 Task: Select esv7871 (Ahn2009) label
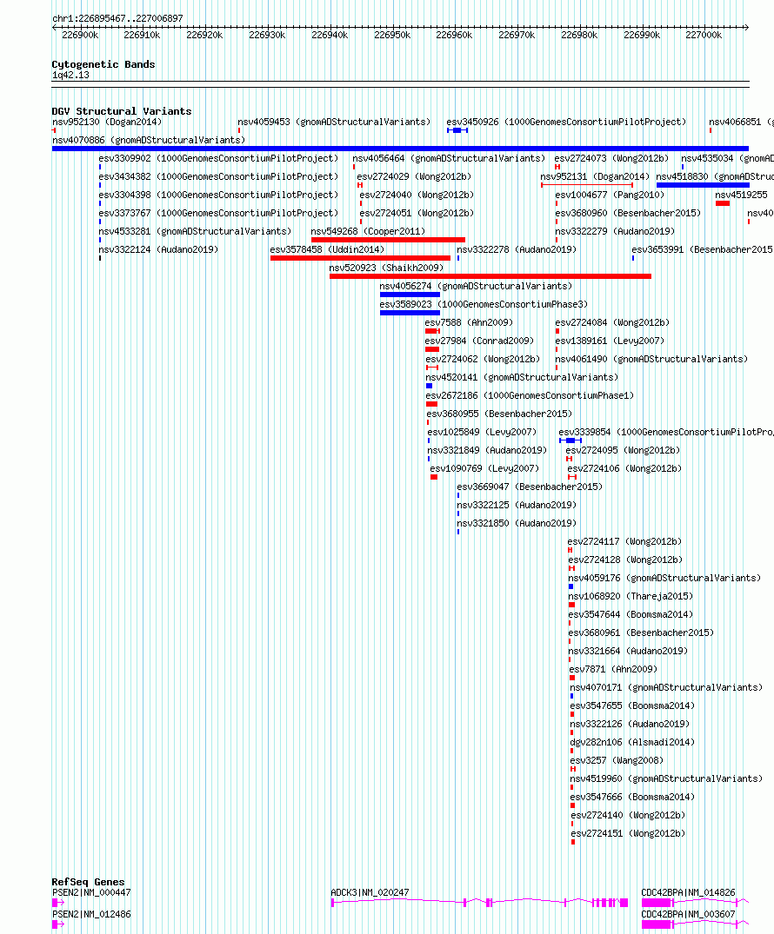pos(613,669)
